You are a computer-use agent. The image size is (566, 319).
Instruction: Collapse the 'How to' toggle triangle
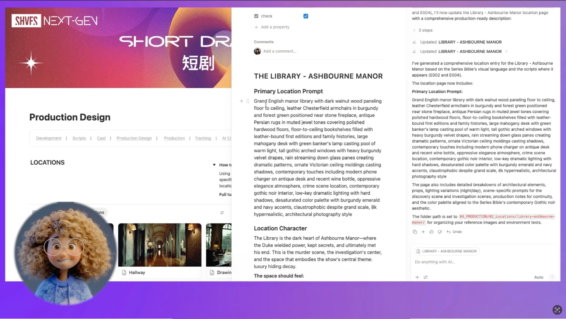click(x=214, y=165)
